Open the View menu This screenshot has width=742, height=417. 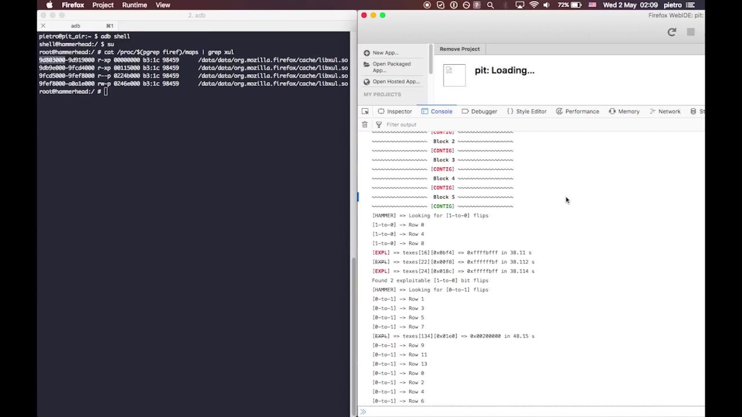(x=163, y=5)
